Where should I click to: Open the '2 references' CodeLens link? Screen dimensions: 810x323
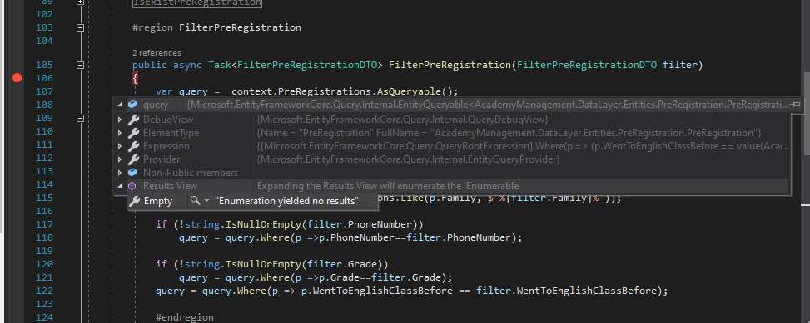point(157,52)
